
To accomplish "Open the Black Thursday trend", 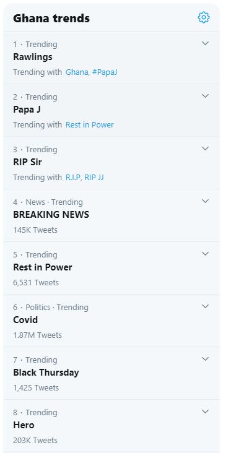I will pyautogui.click(x=46, y=373).
